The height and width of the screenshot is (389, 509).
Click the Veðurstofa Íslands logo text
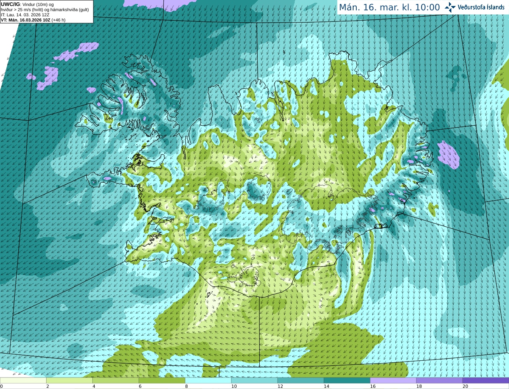(x=481, y=7)
